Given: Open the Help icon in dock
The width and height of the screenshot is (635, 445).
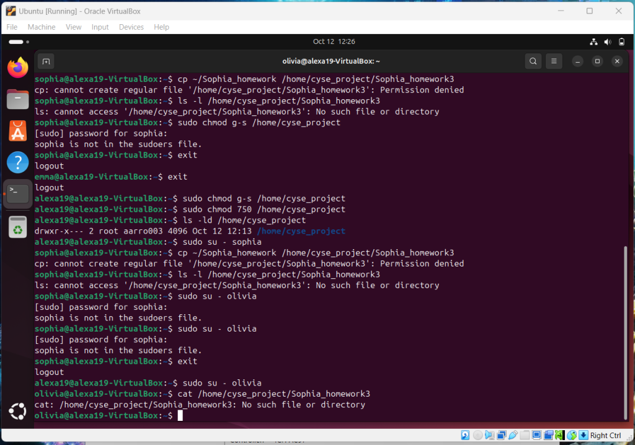Looking at the screenshot, I should 18,162.
